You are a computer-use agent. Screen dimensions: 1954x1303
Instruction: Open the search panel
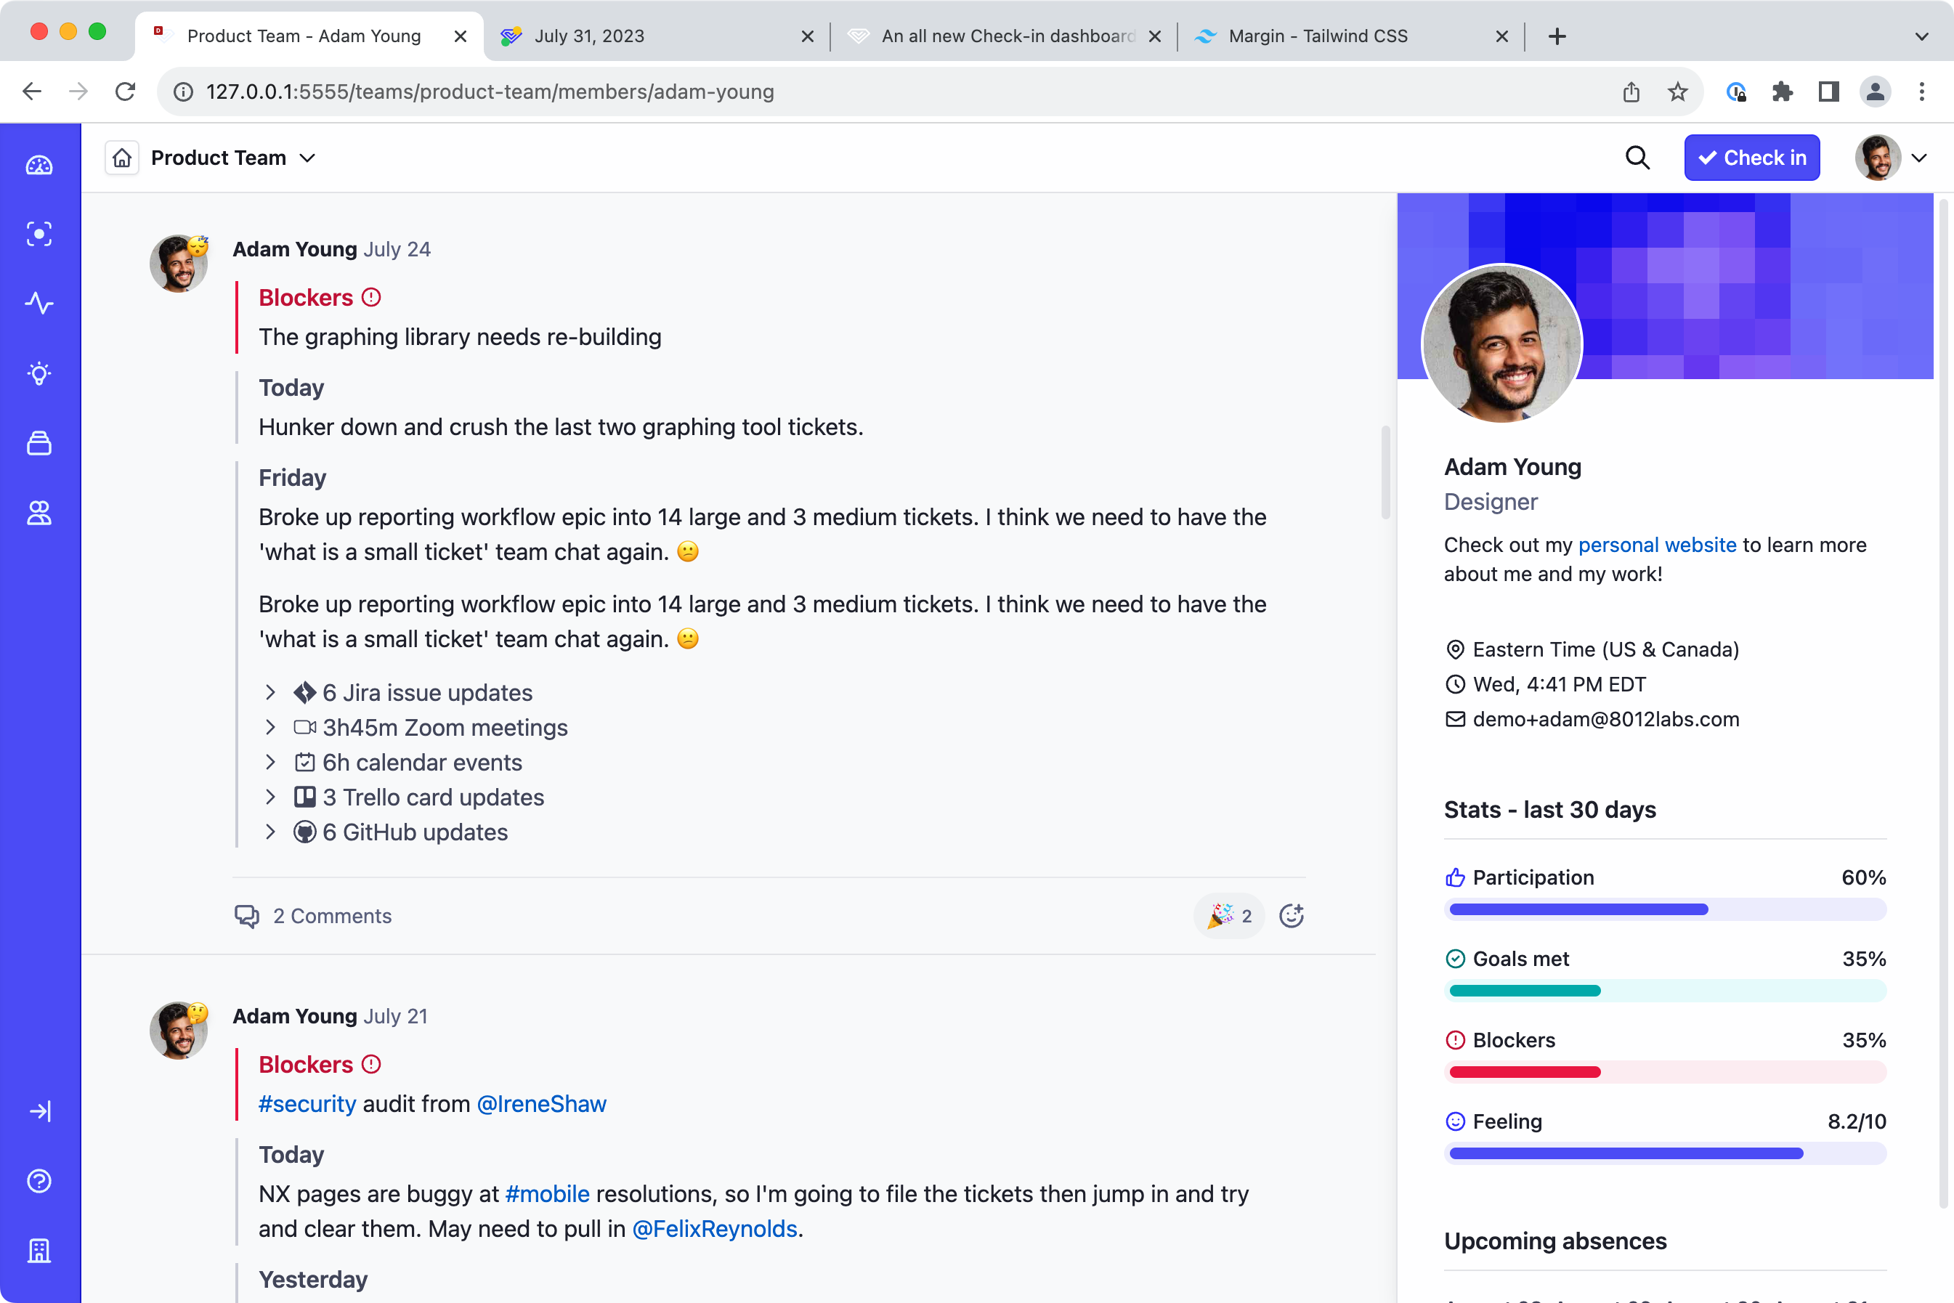tap(1640, 157)
